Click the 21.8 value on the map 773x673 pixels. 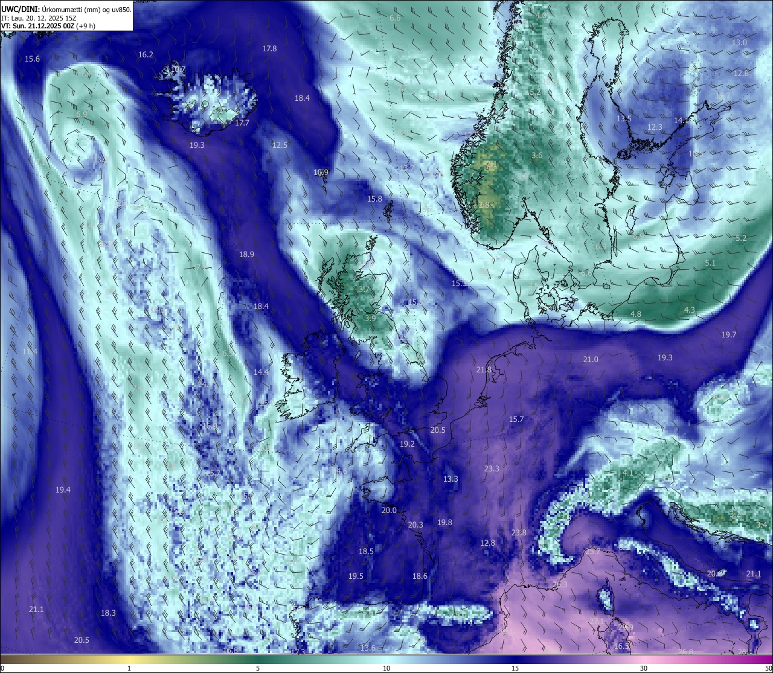point(484,370)
